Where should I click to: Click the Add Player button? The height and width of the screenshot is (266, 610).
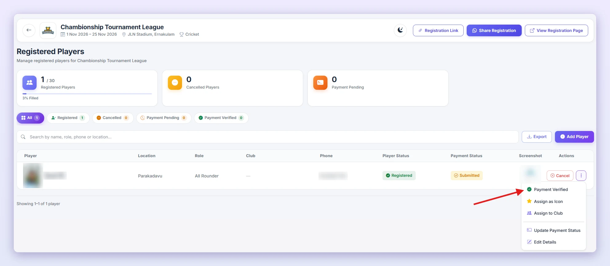click(574, 137)
